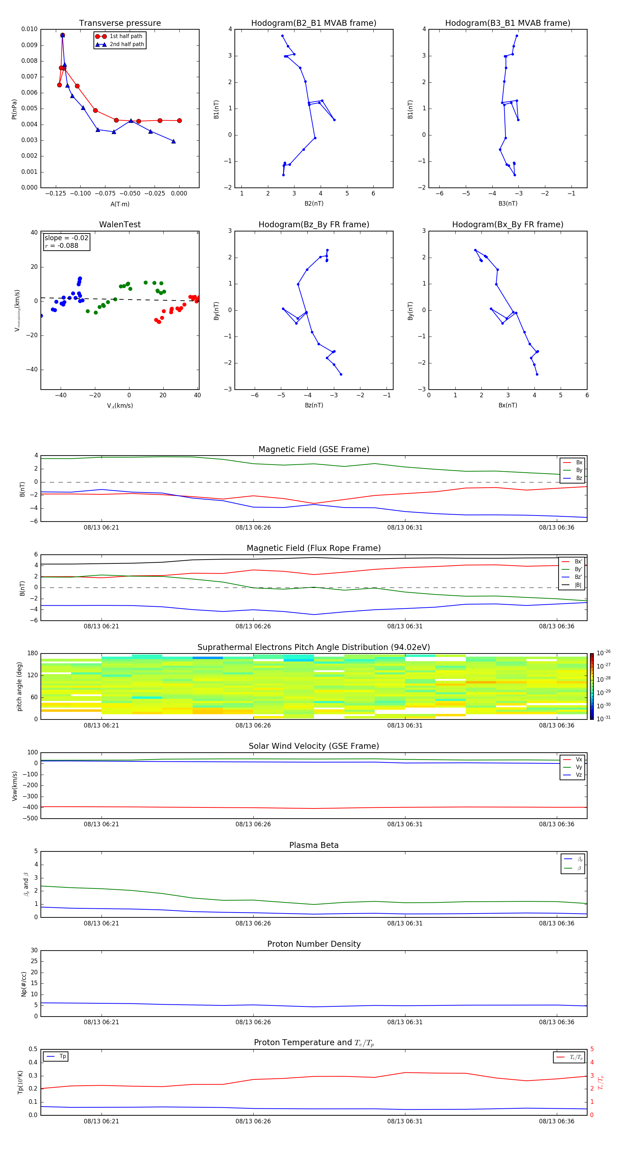The height and width of the screenshot is (1152, 628).
Task: Click the By legend entry in GSE panel
Action: click(573, 470)
